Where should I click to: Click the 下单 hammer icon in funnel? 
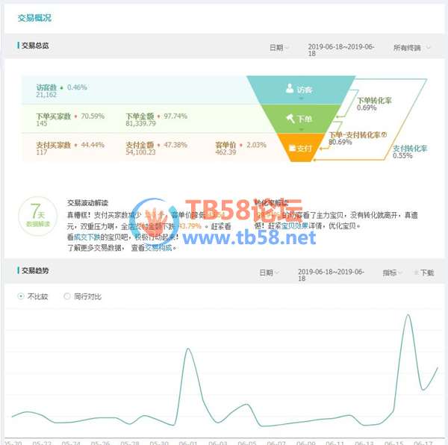click(x=290, y=118)
